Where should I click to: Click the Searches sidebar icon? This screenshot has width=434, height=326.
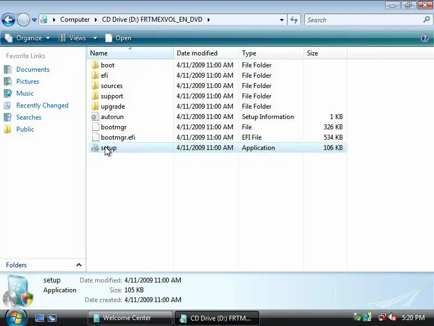[x=8, y=117]
